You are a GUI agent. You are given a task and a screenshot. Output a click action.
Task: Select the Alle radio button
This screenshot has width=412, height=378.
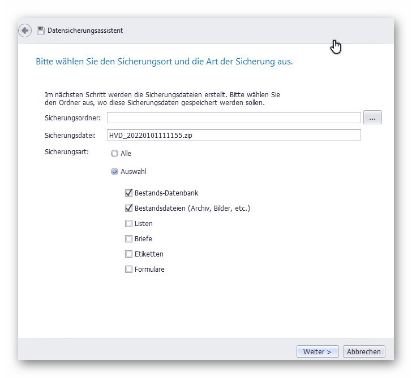point(115,154)
